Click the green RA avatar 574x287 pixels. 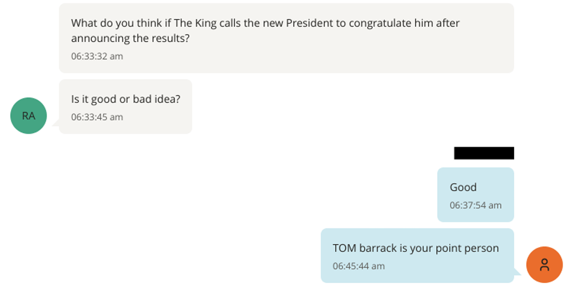click(29, 116)
